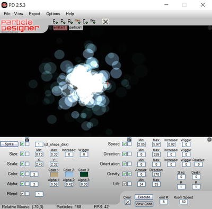212x209 pixels.
Task: Open the View menu
Action: click(19, 14)
